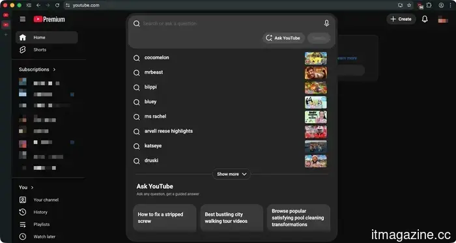Expand the You section chevron
This screenshot has height=243, width=456.
[32, 188]
